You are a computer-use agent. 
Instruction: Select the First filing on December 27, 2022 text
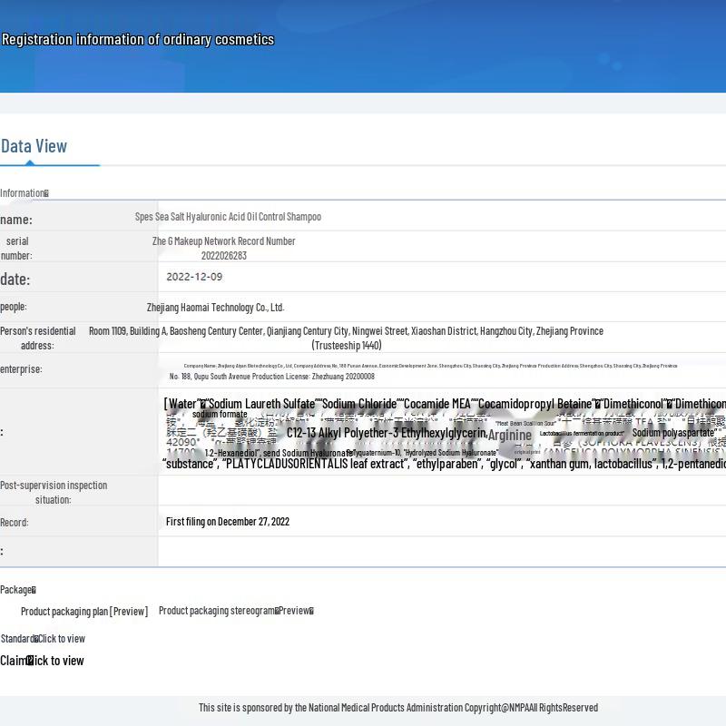tap(228, 522)
